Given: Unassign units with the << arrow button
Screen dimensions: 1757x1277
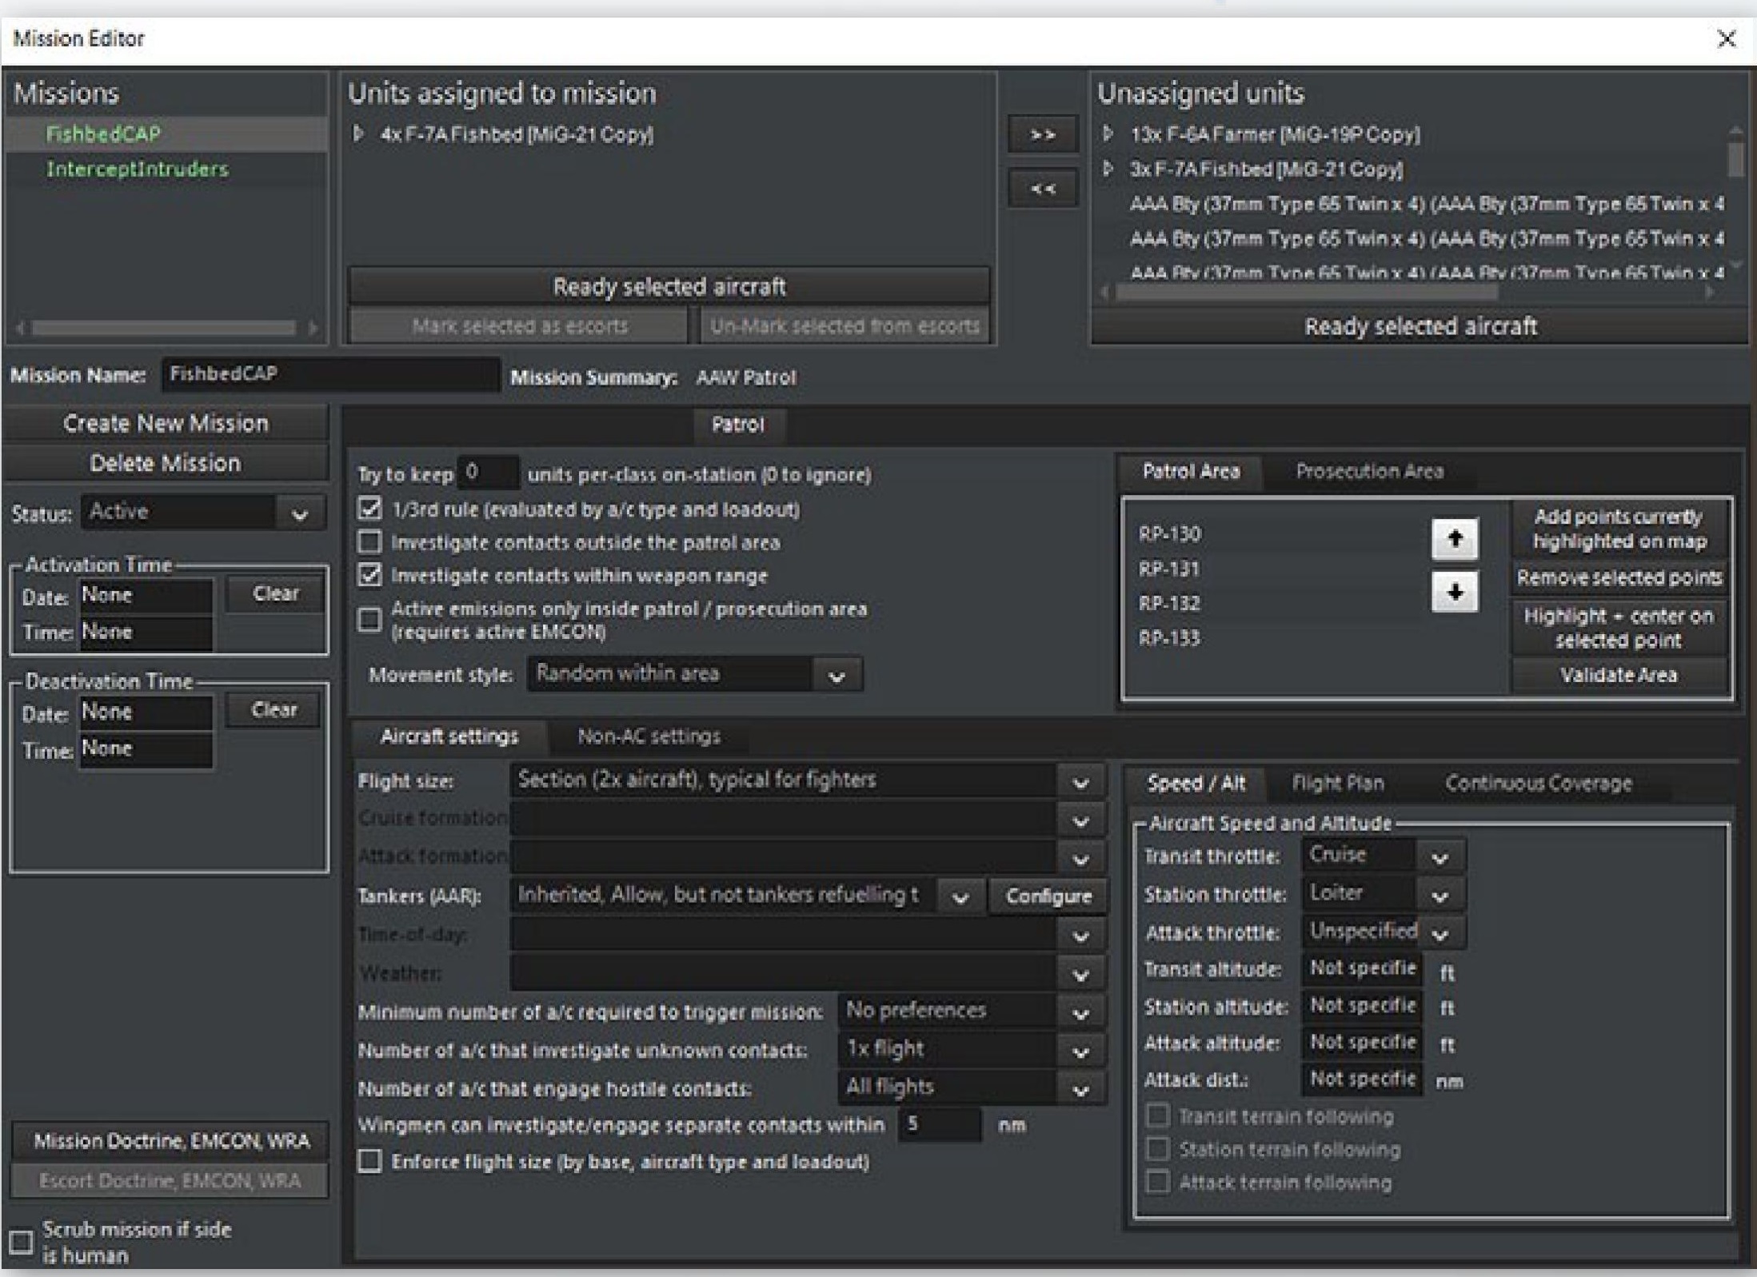Looking at the screenshot, I should click(1042, 189).
